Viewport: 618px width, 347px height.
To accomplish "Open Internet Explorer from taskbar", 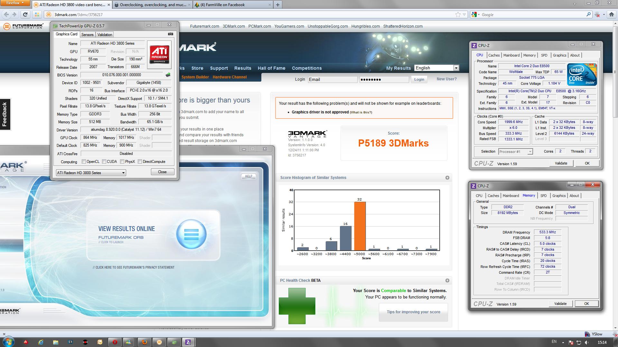I will tap(41, 342).
